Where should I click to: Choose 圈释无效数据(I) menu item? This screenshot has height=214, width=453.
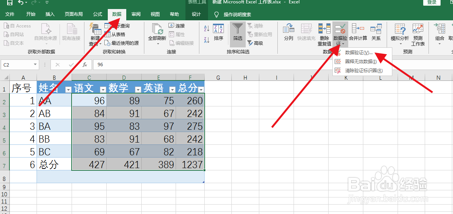click(362, 61)
